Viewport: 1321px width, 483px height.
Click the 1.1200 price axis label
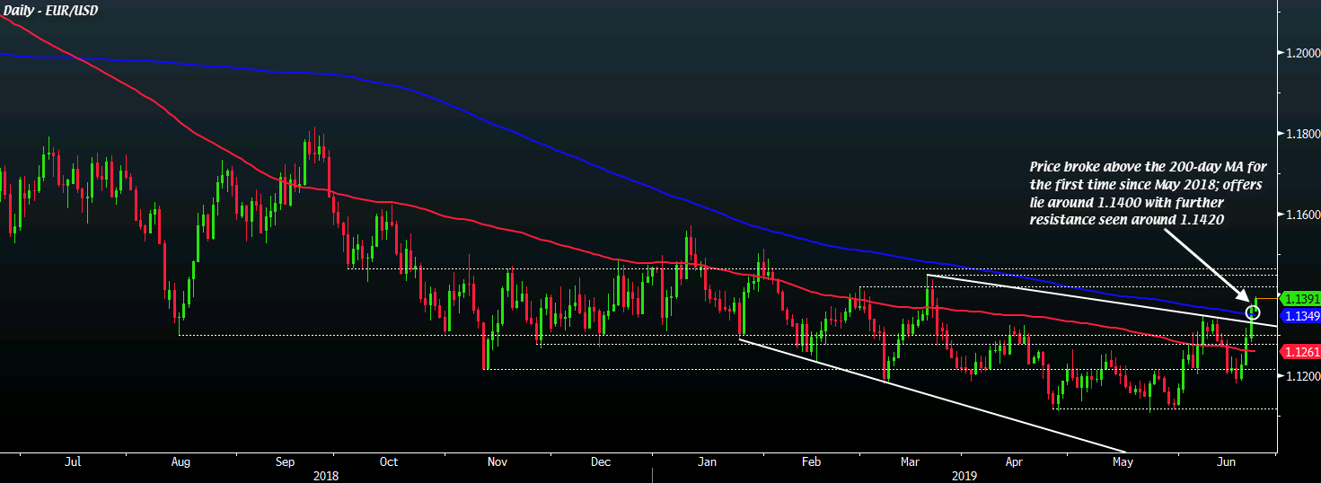(x=1303, y=377)
